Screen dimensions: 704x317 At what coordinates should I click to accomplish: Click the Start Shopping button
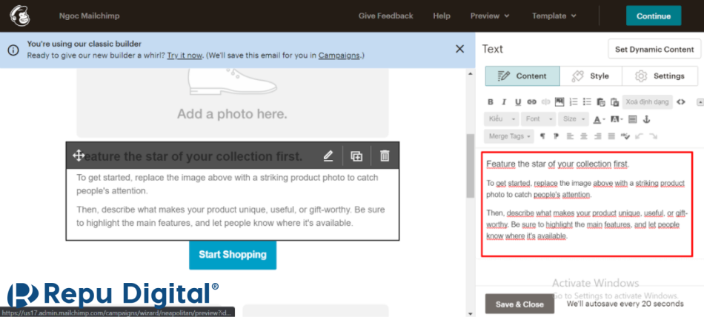tap(233, 255)
